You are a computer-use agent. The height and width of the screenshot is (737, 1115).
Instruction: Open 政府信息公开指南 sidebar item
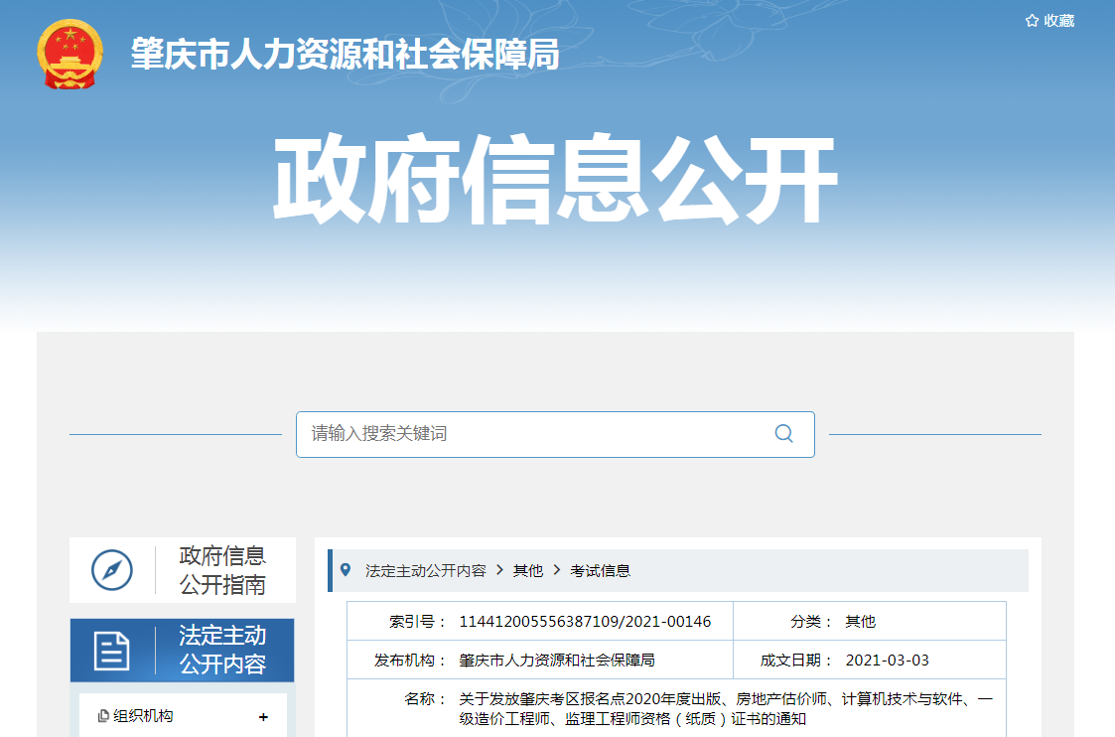pyautogui.click(x=183, y=570)
